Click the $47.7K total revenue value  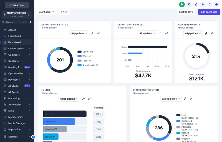(143, 76)
